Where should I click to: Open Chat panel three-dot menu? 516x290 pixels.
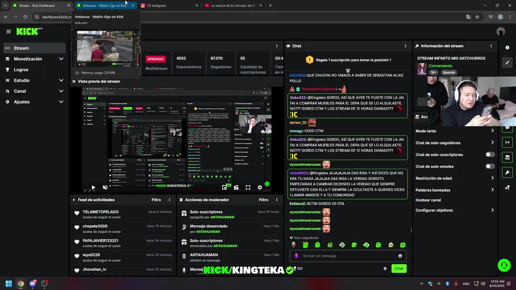click(406, 46)
